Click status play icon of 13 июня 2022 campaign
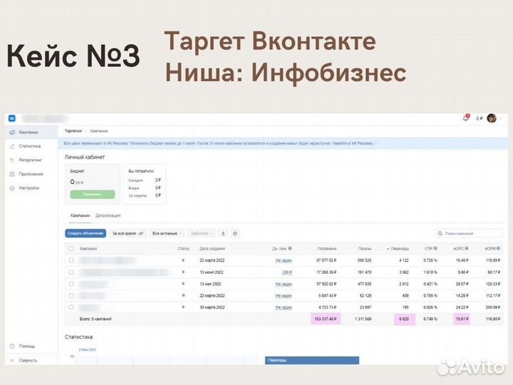This screenshot has height=385, width=513. (x=183, y=272)
